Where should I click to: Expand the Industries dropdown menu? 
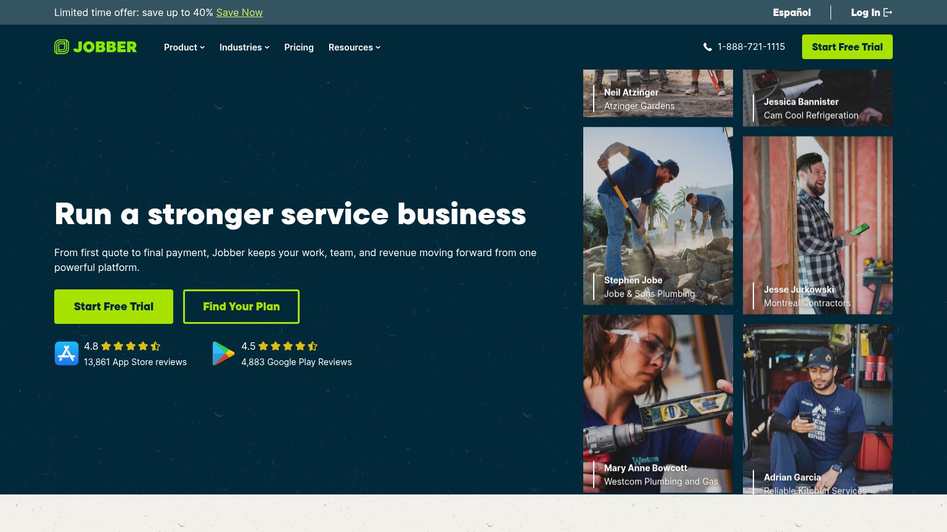point(244,47)
